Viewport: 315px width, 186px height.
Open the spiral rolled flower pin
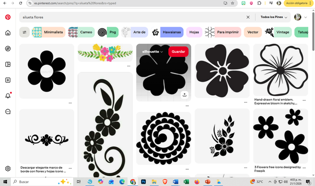(163, 138)
